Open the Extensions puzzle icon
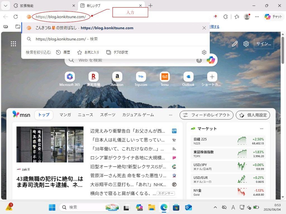 pos(225,17)
